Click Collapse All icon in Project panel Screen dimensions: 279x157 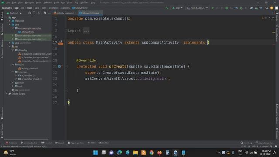tap(38, 13)
